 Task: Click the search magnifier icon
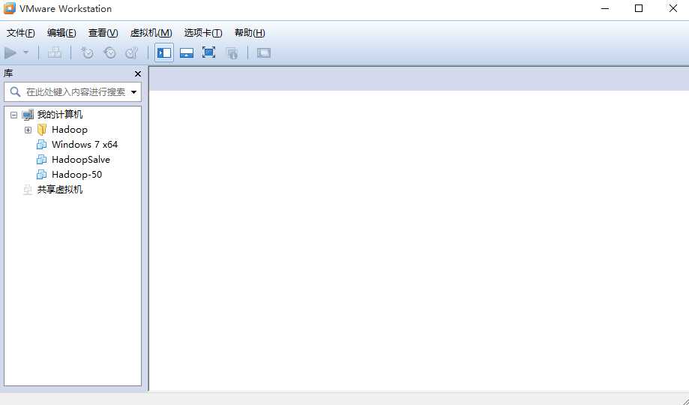(16, 92)
